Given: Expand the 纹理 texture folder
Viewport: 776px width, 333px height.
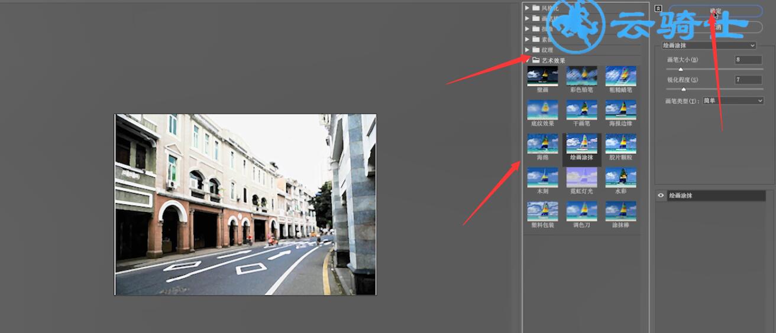Looking at the screenshot, I should [x=527, y=50].
